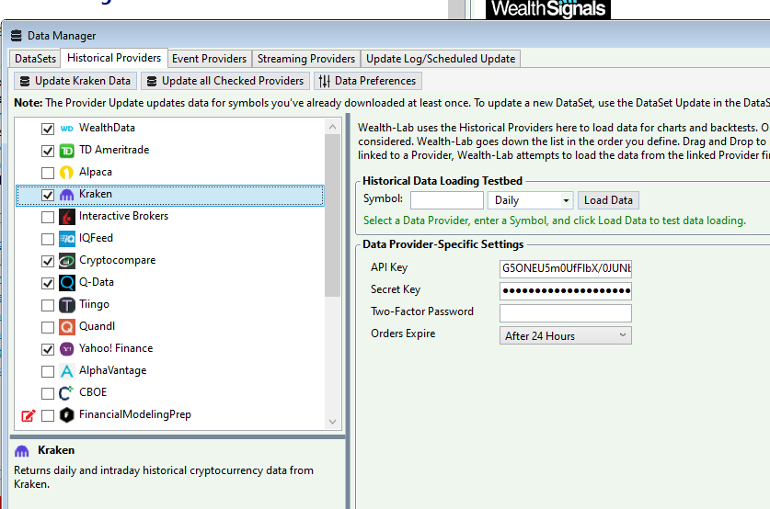Click Update Kraken Data button

click(x=75, y=81)
